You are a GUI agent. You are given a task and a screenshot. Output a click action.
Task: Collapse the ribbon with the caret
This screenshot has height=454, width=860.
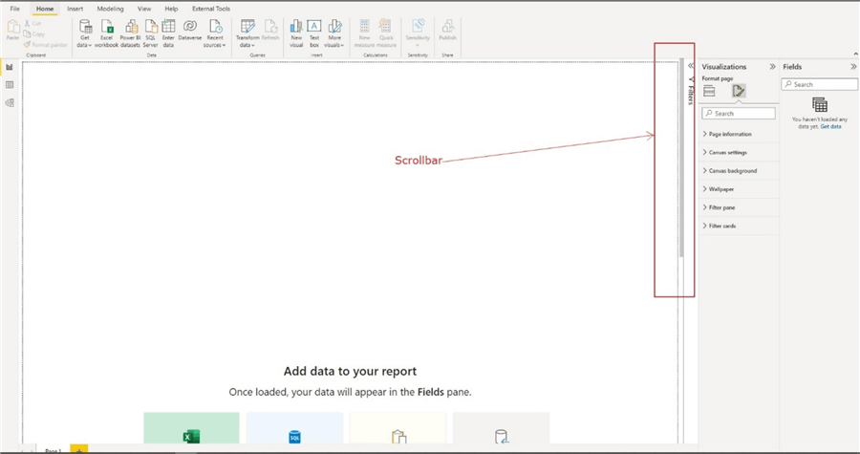pyautogui.click(x=855, y=54)
